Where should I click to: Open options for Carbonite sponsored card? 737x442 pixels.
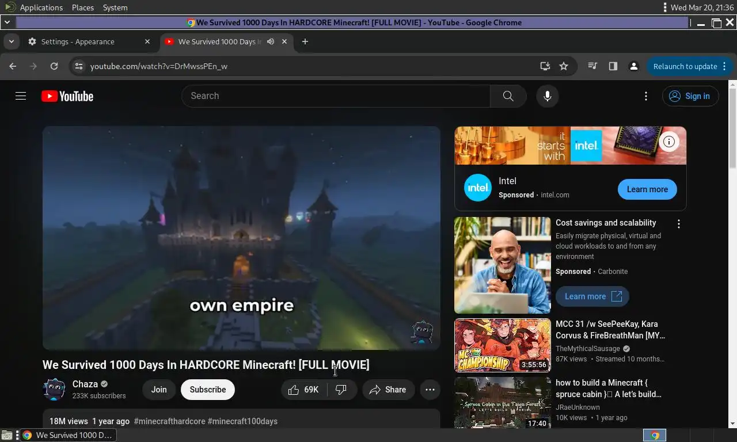679,224
